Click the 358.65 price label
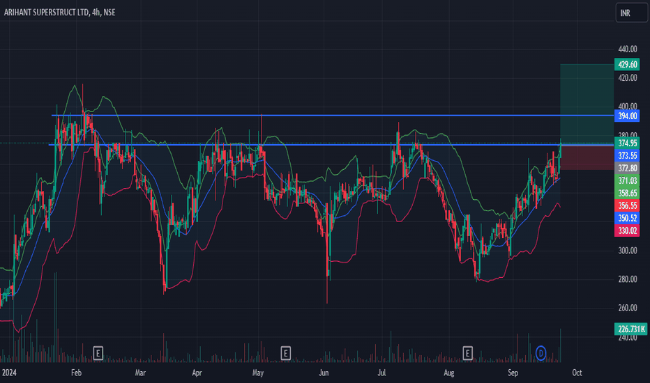This screenshot has width=650, height=383. pyautogui.click(x=627, y=193)
